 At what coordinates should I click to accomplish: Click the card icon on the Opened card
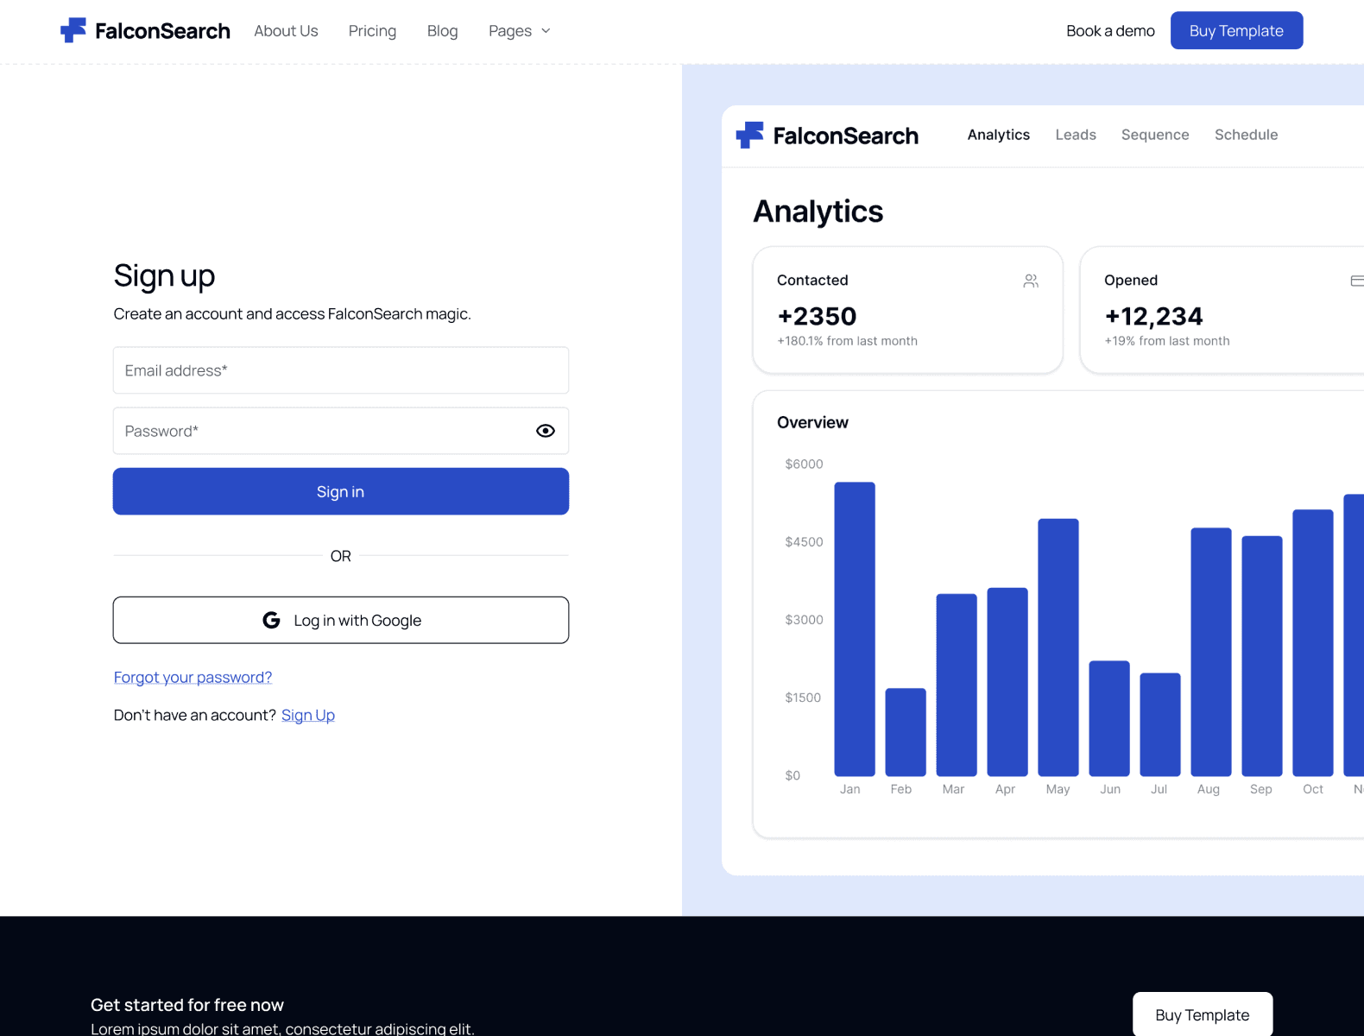coord(1357,281)
